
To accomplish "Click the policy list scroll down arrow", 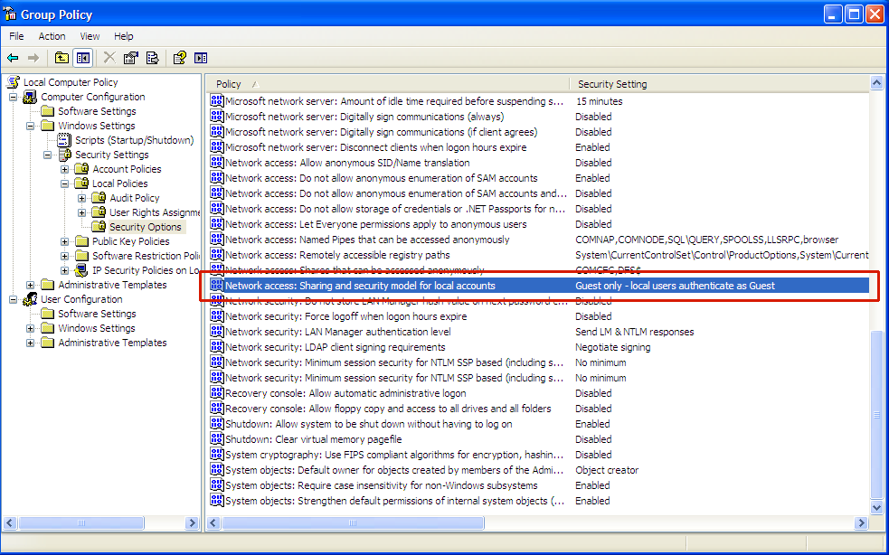I will pos(876,508).
